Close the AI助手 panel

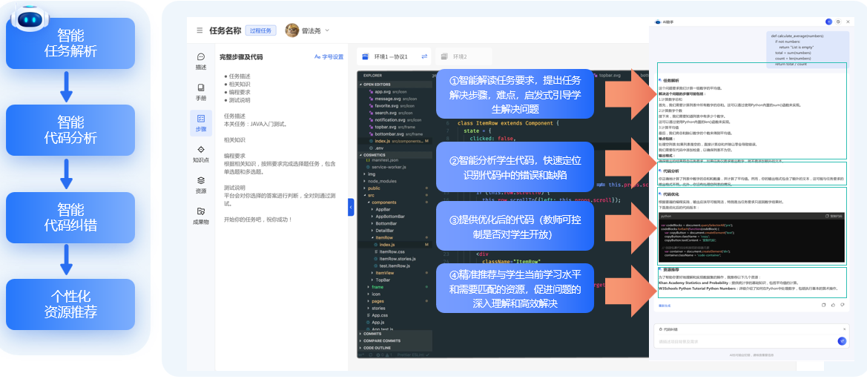point(848,22)
